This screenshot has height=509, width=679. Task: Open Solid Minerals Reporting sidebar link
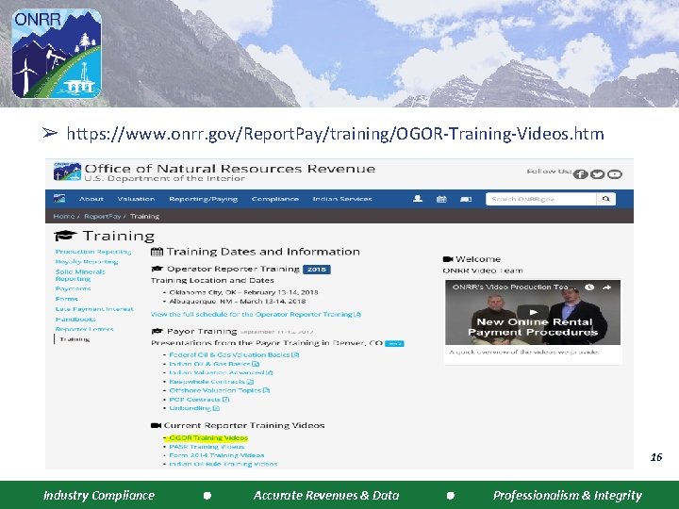coord(80,275)
